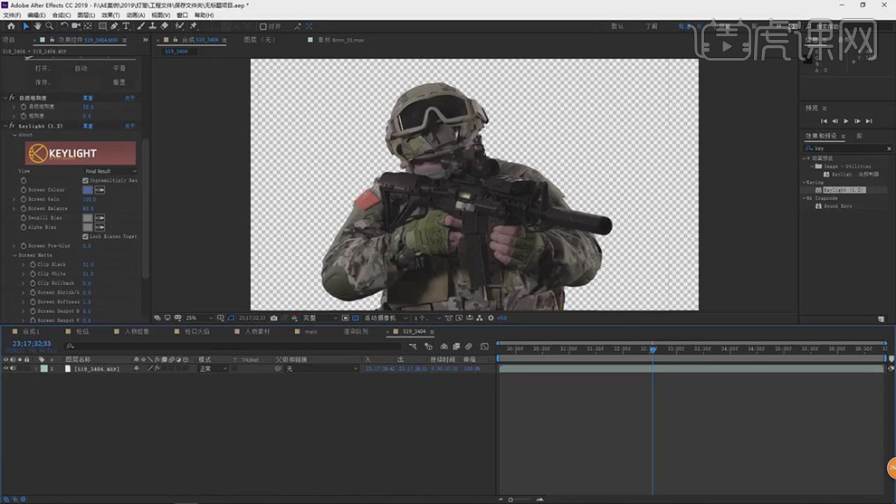Select the Hand tool in toolbar
Viewport: 896px width, 504px height.
(37, 26)
